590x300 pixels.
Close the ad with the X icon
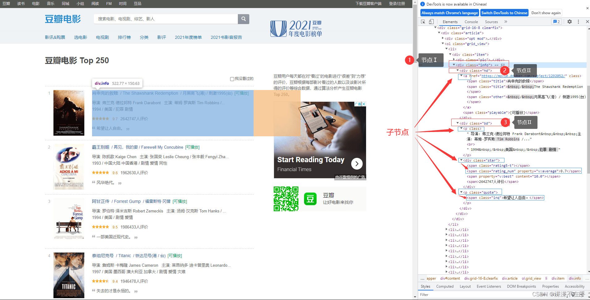click(x=364, y=104)
